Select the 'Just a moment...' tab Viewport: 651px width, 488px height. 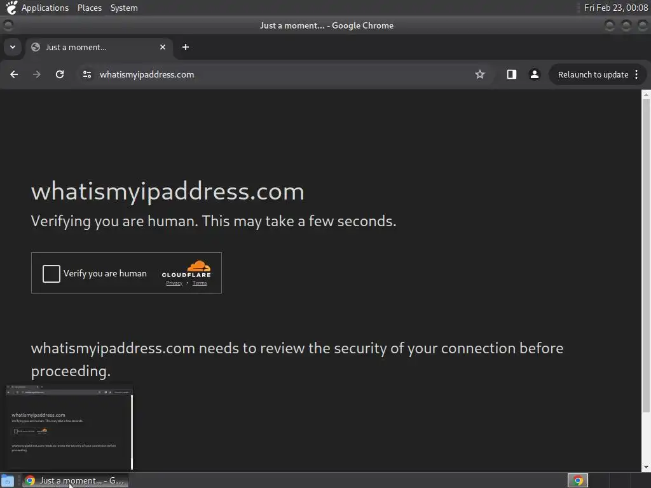(99, 47)
